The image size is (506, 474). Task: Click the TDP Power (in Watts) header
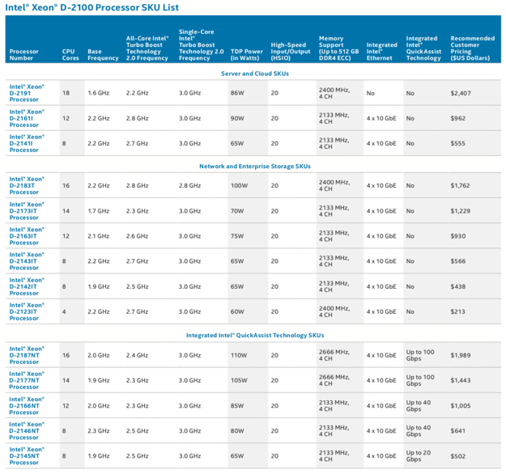(x=247, y=54)
